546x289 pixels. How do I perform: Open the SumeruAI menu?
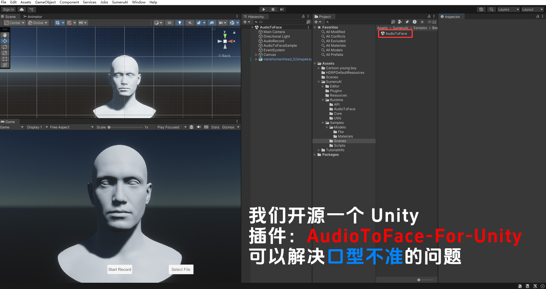point(120,2)
